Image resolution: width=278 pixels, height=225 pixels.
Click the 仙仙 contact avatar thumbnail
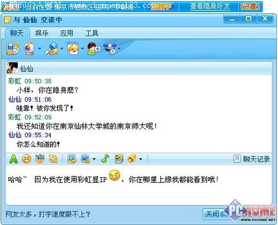coord(12,68)
